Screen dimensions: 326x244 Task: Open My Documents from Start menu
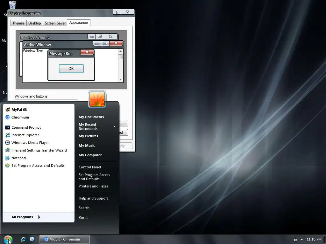coord(91,117)
